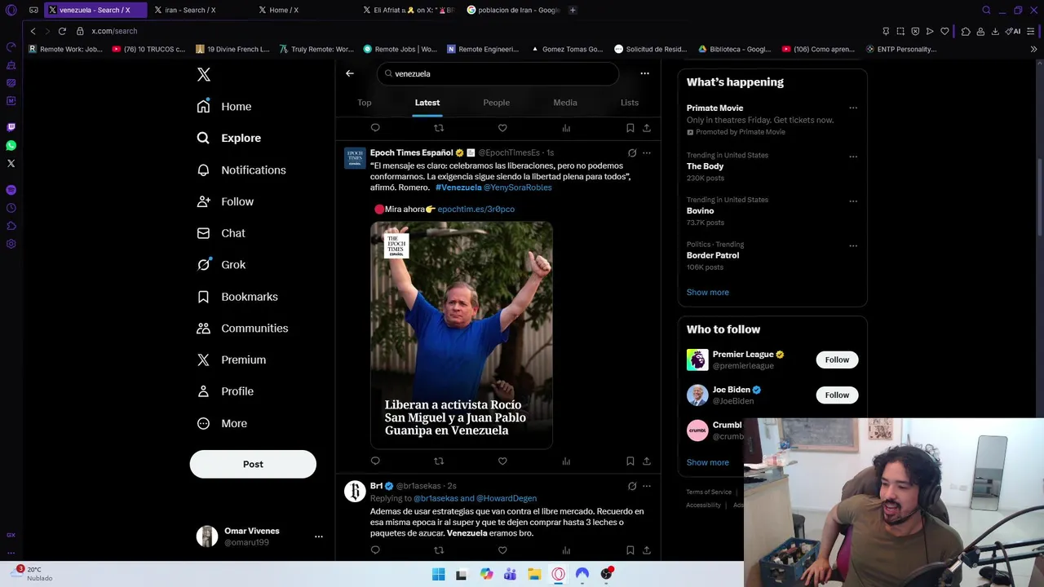Viewport: 1044px width, 587px height.
Task: Go to Home in sidebar
Action: [x=224, y=107]
